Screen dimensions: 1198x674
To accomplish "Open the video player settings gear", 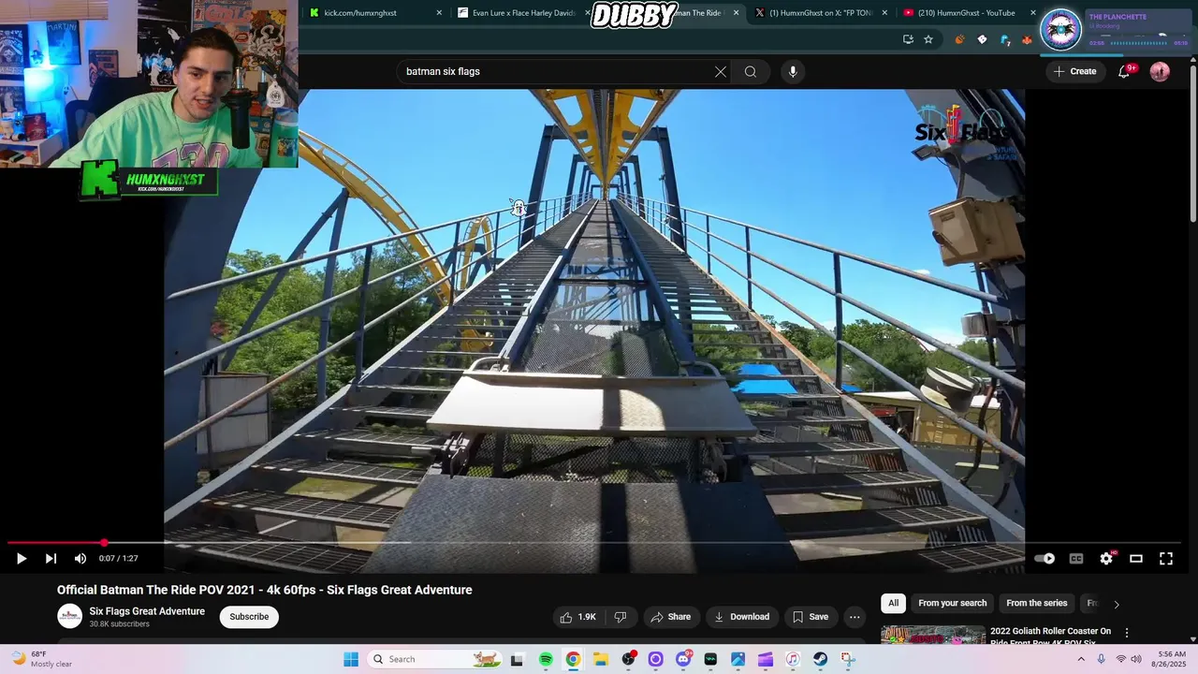I will pyautogui.click(x=1106, y=559).
